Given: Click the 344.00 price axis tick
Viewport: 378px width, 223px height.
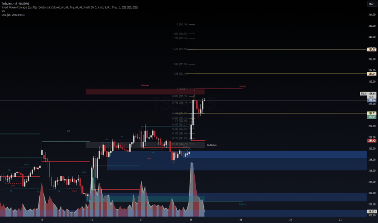Looking at the screenshot, I should [x=372, y=15].
